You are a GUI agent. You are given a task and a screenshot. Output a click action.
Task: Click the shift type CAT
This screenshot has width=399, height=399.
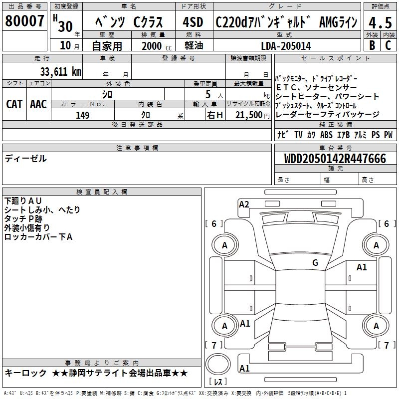click(14, 104)
